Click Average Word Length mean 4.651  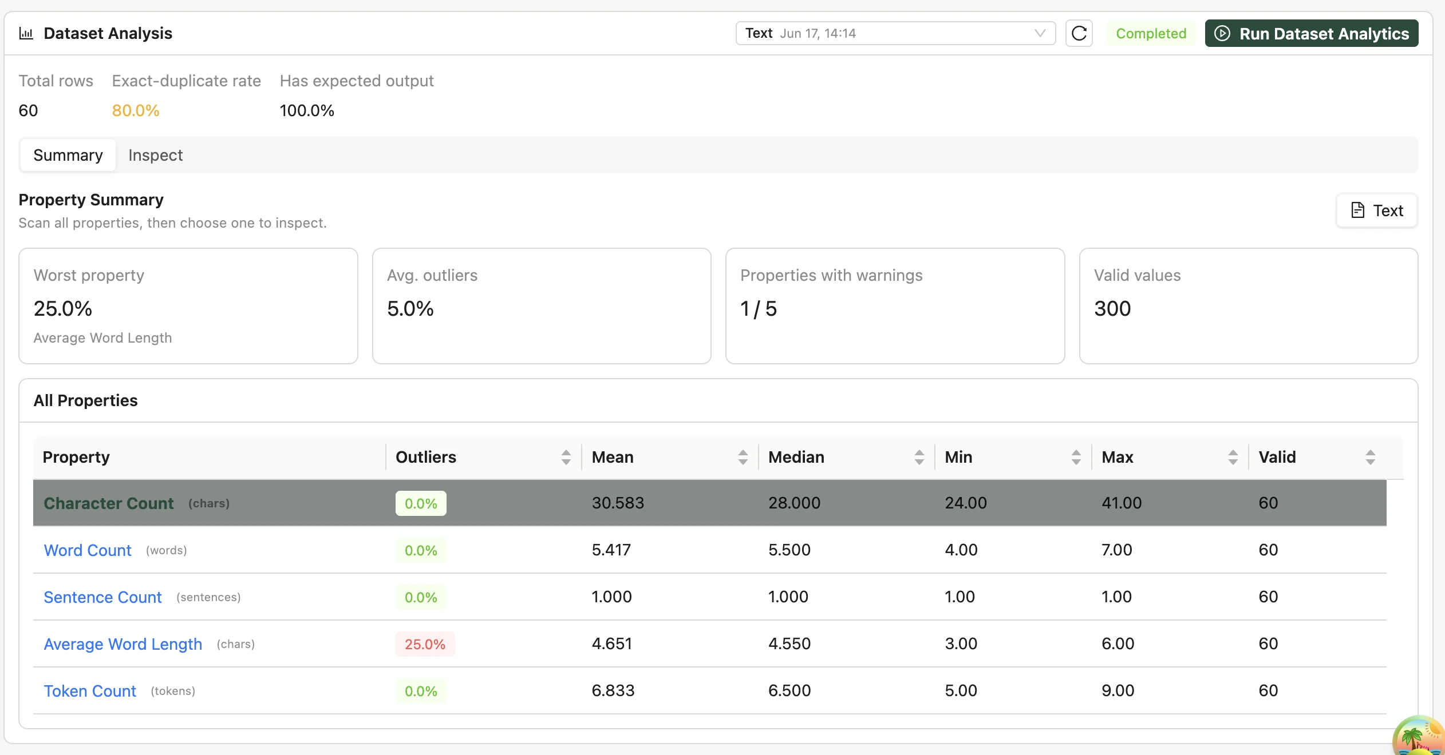611,643
